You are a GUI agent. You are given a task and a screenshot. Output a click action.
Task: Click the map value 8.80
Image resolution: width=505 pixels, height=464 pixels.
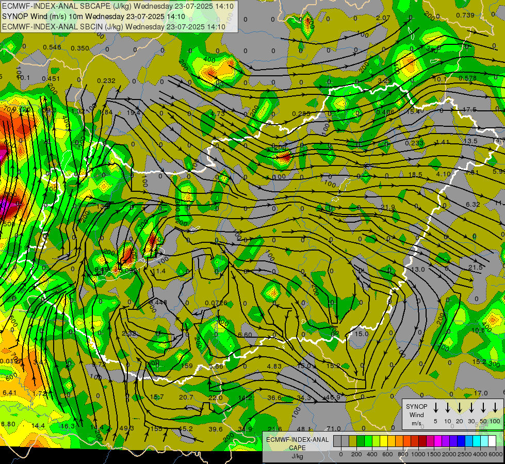tap(8, 424)
